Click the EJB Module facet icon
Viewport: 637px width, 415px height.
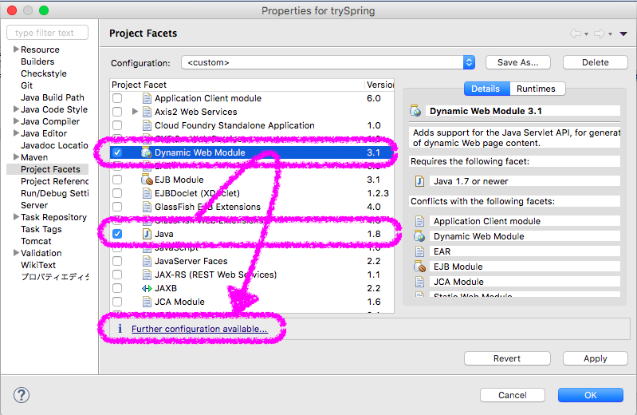click(147, 180)
